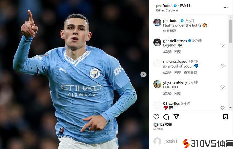The width and height of the screenshot is (233, 149).
Task: Open Etihad Stadium location link
Action: click(167, 10)
